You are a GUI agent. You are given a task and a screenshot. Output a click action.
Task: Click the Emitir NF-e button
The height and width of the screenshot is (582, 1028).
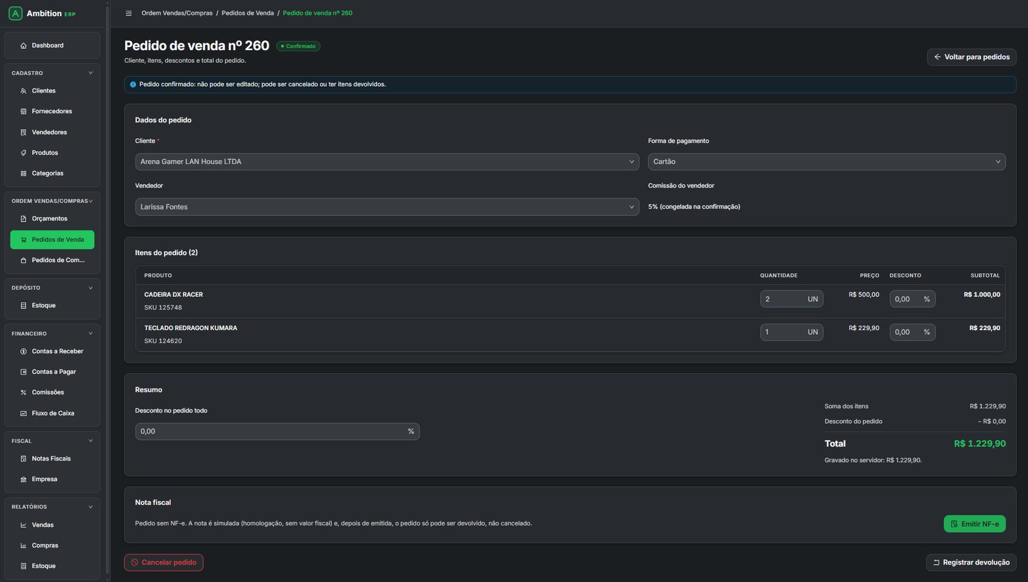point(974,524)
